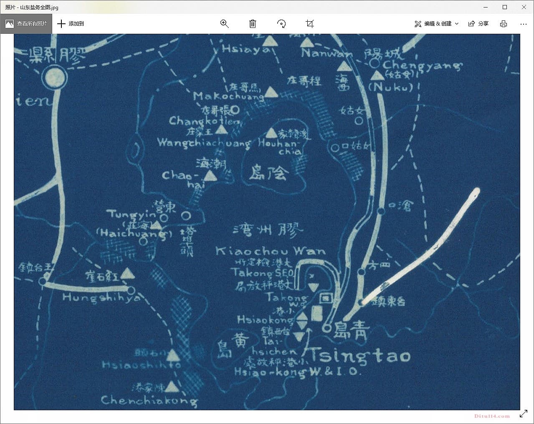The width and height of the screenshot is (534, 424).
Task: Rotate the map image
Action: pos(281,24)
